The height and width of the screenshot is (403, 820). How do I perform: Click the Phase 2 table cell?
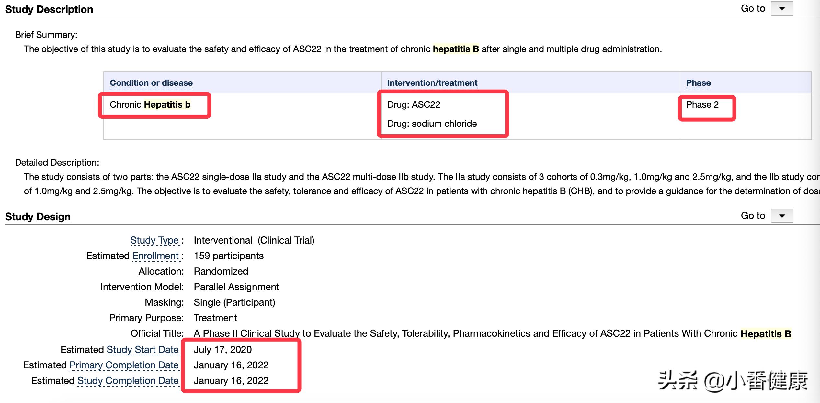(x=702, y=105)
